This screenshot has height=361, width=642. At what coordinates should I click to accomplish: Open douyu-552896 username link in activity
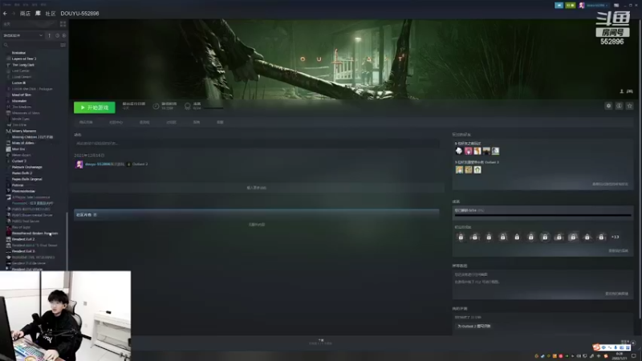click(97, 164)
